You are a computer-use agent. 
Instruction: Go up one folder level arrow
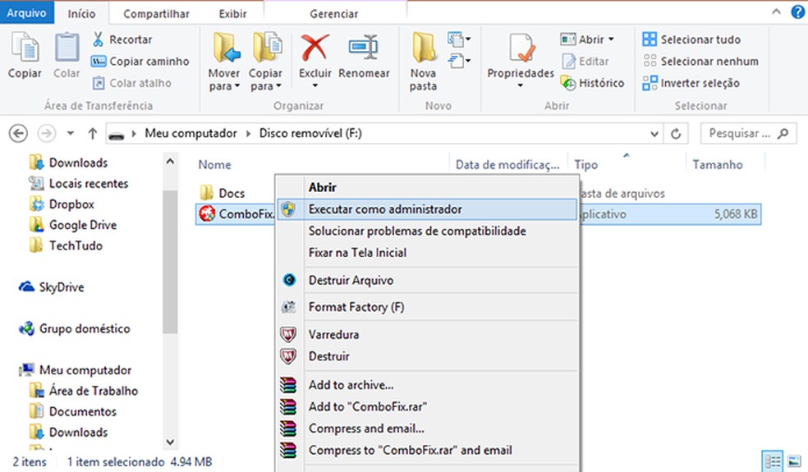[92, 134]
